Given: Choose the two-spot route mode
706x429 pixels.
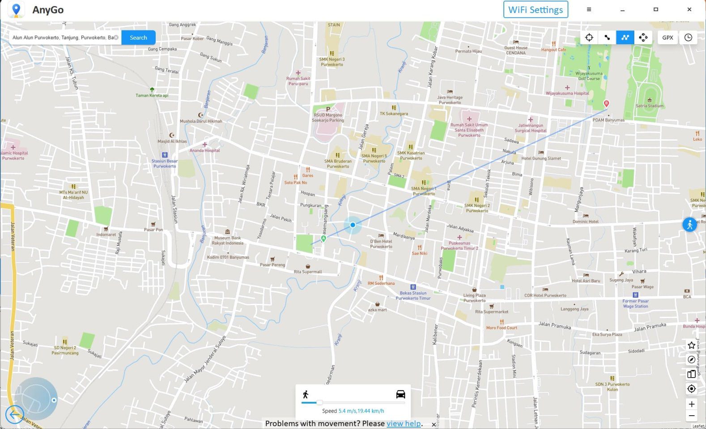Looking at the screenshot, I should (607, 38).
